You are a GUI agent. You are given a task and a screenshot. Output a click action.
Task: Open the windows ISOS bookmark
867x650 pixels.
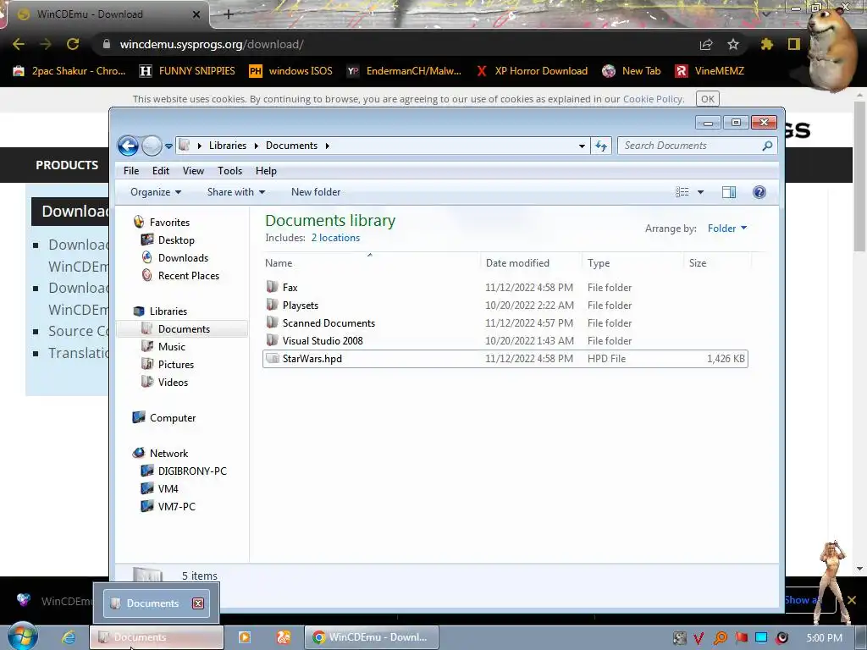click(291, 71)
